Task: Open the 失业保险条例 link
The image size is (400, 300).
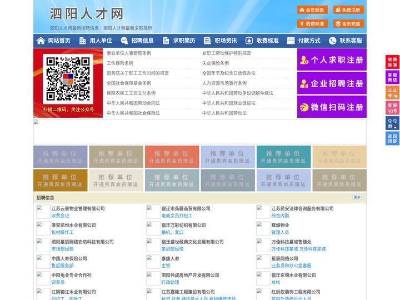Action: [x=216, y=63]
